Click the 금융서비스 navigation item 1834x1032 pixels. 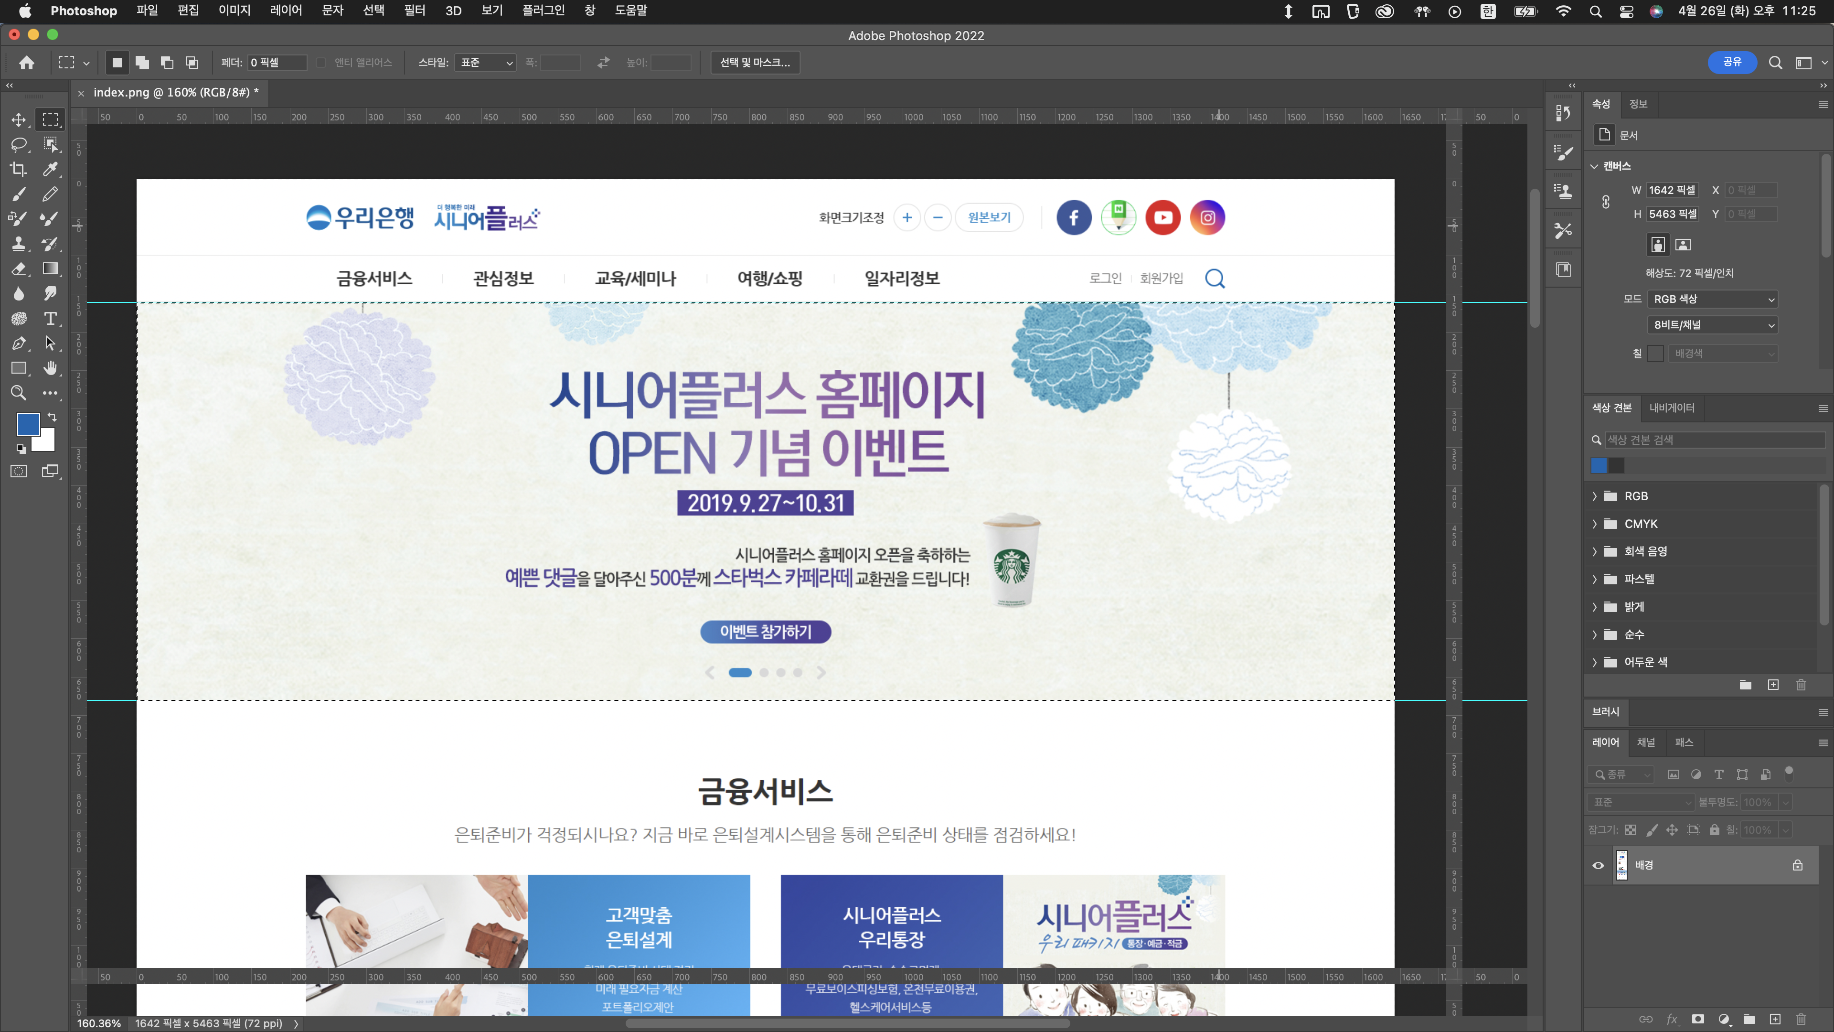point(374,279)
